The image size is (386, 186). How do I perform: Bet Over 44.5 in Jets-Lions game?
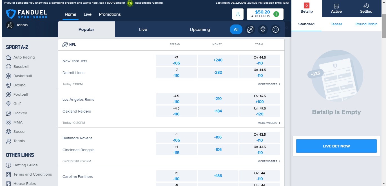(260, 60)
